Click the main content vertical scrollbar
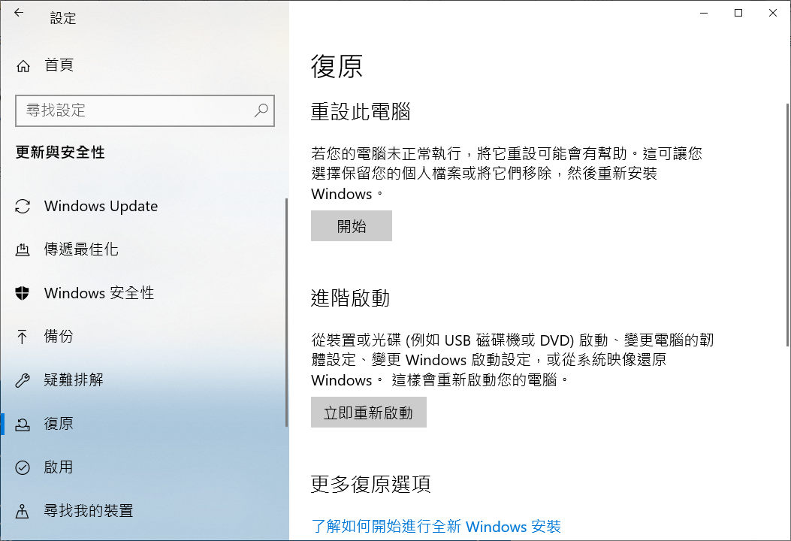Screen dimensions: 791x541 [x=787, y=225]
